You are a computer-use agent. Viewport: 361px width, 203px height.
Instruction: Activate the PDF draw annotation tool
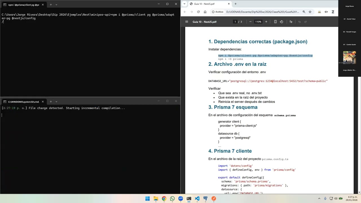pos(291,22)
